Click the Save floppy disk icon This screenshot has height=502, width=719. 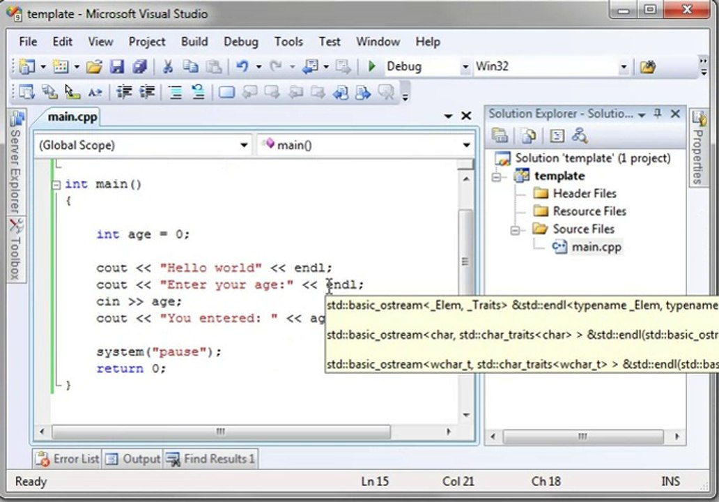click(x=117, y=67)
